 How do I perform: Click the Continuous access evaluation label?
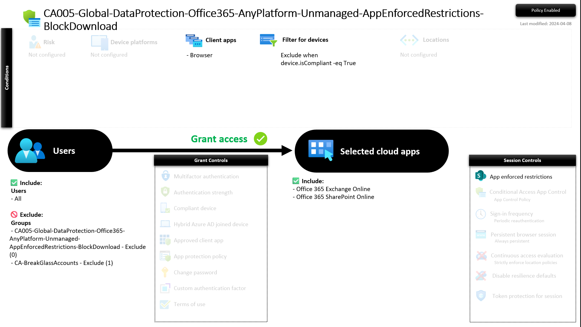point(527,255)
